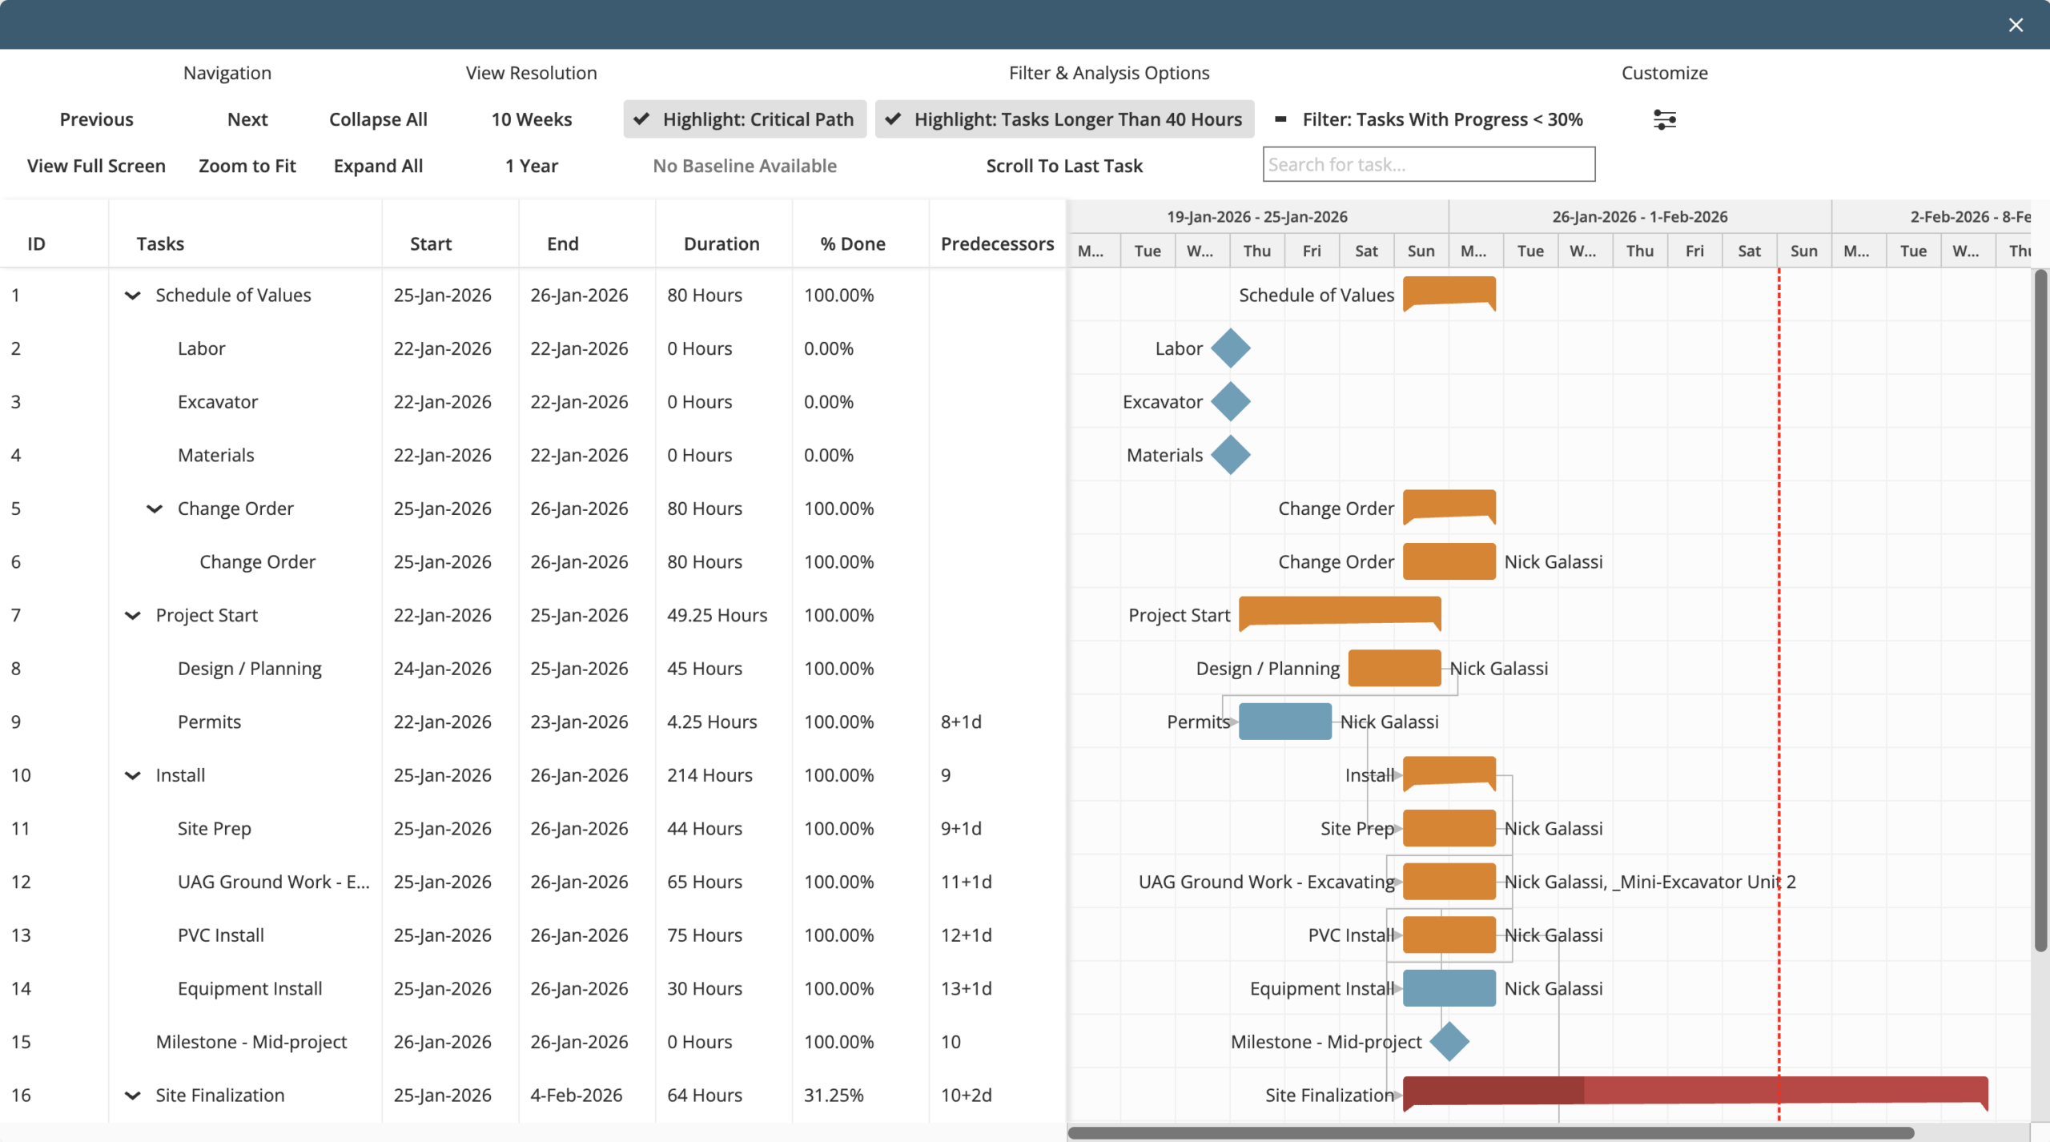Switch view resolution to 10 Weeks
The image size is (2050, 1142).
(531, 119)
